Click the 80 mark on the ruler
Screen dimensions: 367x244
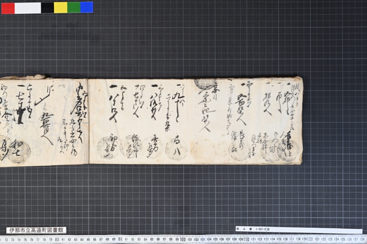click(57, 239)
